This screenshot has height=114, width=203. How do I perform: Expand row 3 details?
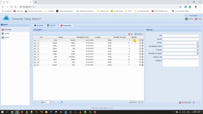(35, 46)
